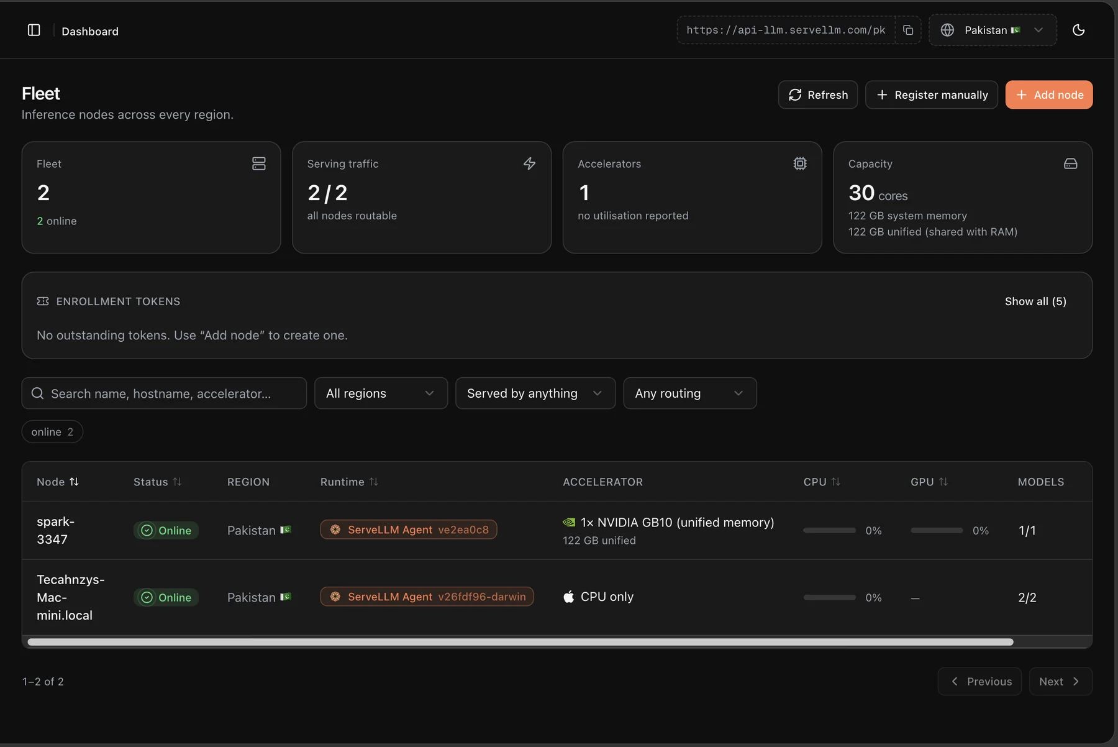1118x747 pixels.
Task: Click the server icon in Fleet card
Action: click(259, 163)
